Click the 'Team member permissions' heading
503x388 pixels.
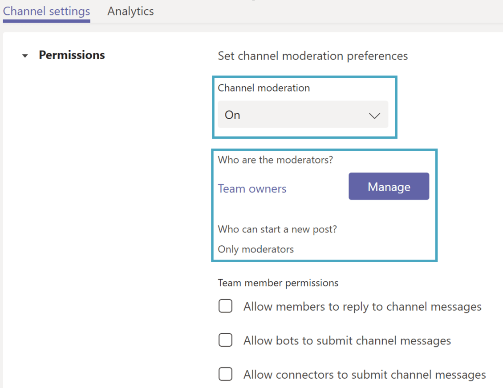(x=278, y=283)
